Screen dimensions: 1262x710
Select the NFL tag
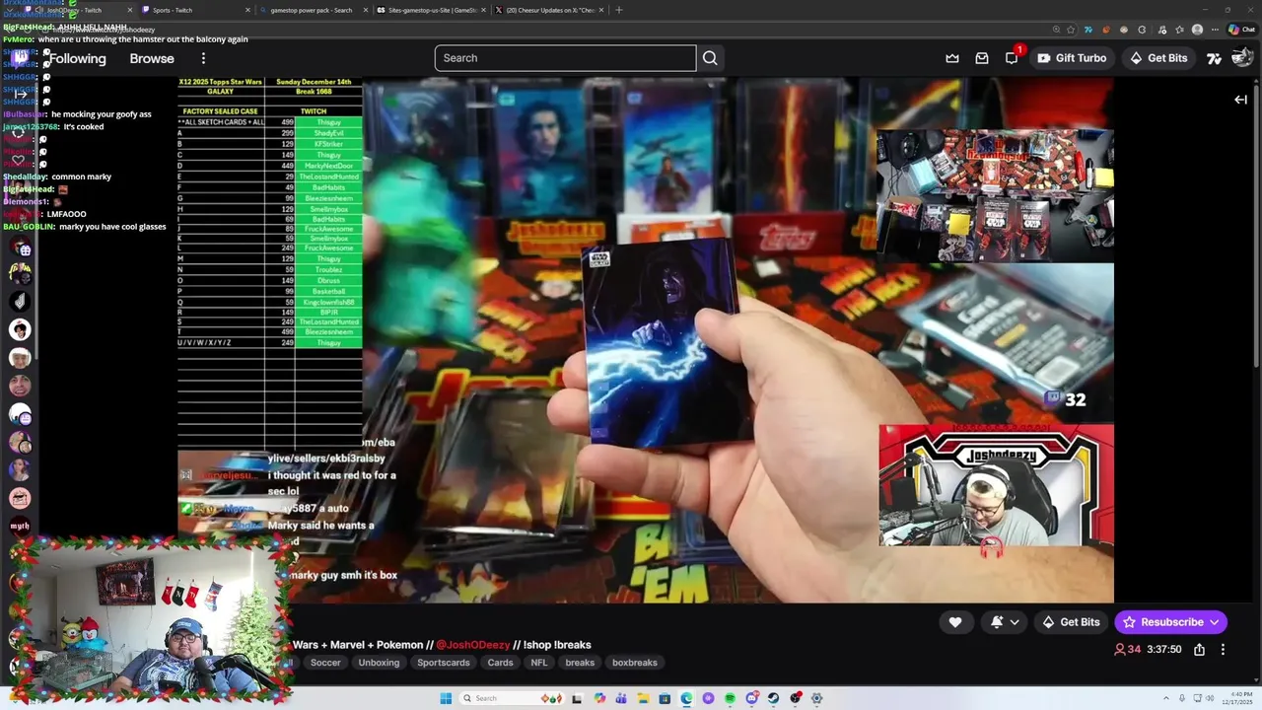pos(538,663)
